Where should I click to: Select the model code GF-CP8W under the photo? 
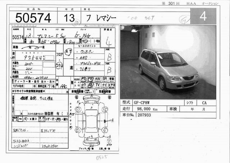coord(142,103)
